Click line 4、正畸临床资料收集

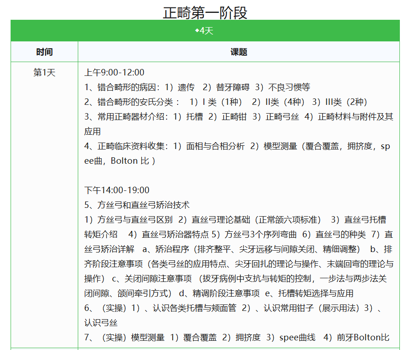coord(237,146)
